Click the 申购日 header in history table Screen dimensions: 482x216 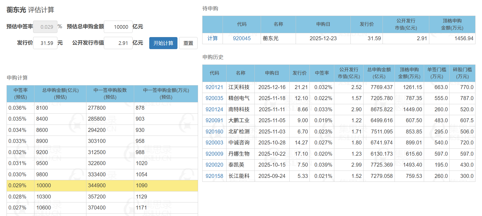click(x=272, y=73)
